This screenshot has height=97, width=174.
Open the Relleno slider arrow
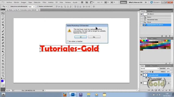coord(171,72)
